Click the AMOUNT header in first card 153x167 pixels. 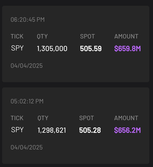126,36
